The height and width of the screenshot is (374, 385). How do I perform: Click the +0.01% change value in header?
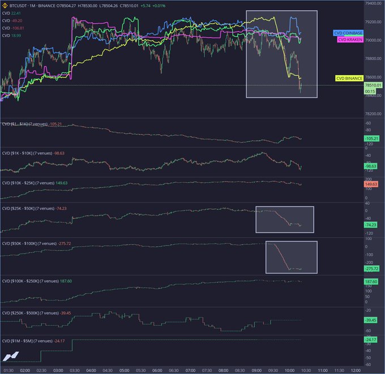click(x=159, y=6)
